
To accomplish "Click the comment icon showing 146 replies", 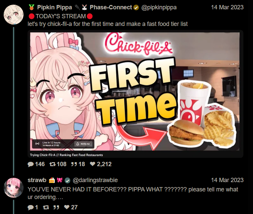I will pyautogui.click(x=31, y=164).
